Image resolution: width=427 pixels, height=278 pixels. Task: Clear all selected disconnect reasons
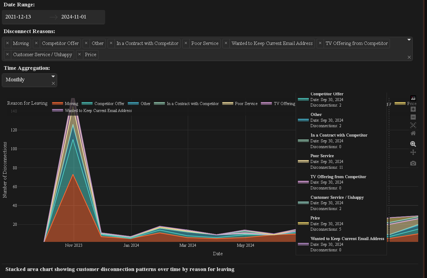pos(409,57)
